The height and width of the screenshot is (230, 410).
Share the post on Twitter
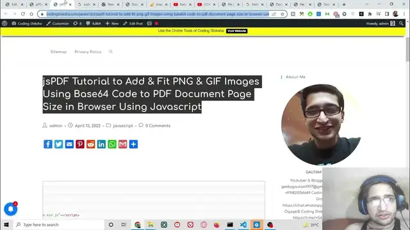[58, 144]
